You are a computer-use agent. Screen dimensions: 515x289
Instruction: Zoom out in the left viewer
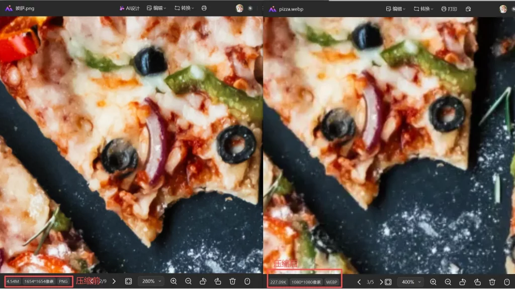pyautogui.click(x=188, y=281)
